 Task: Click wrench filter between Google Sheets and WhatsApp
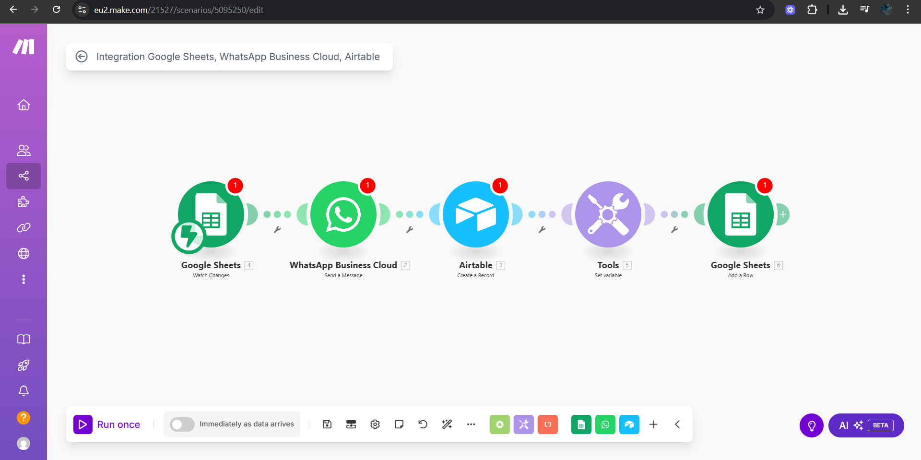point(277,230)
